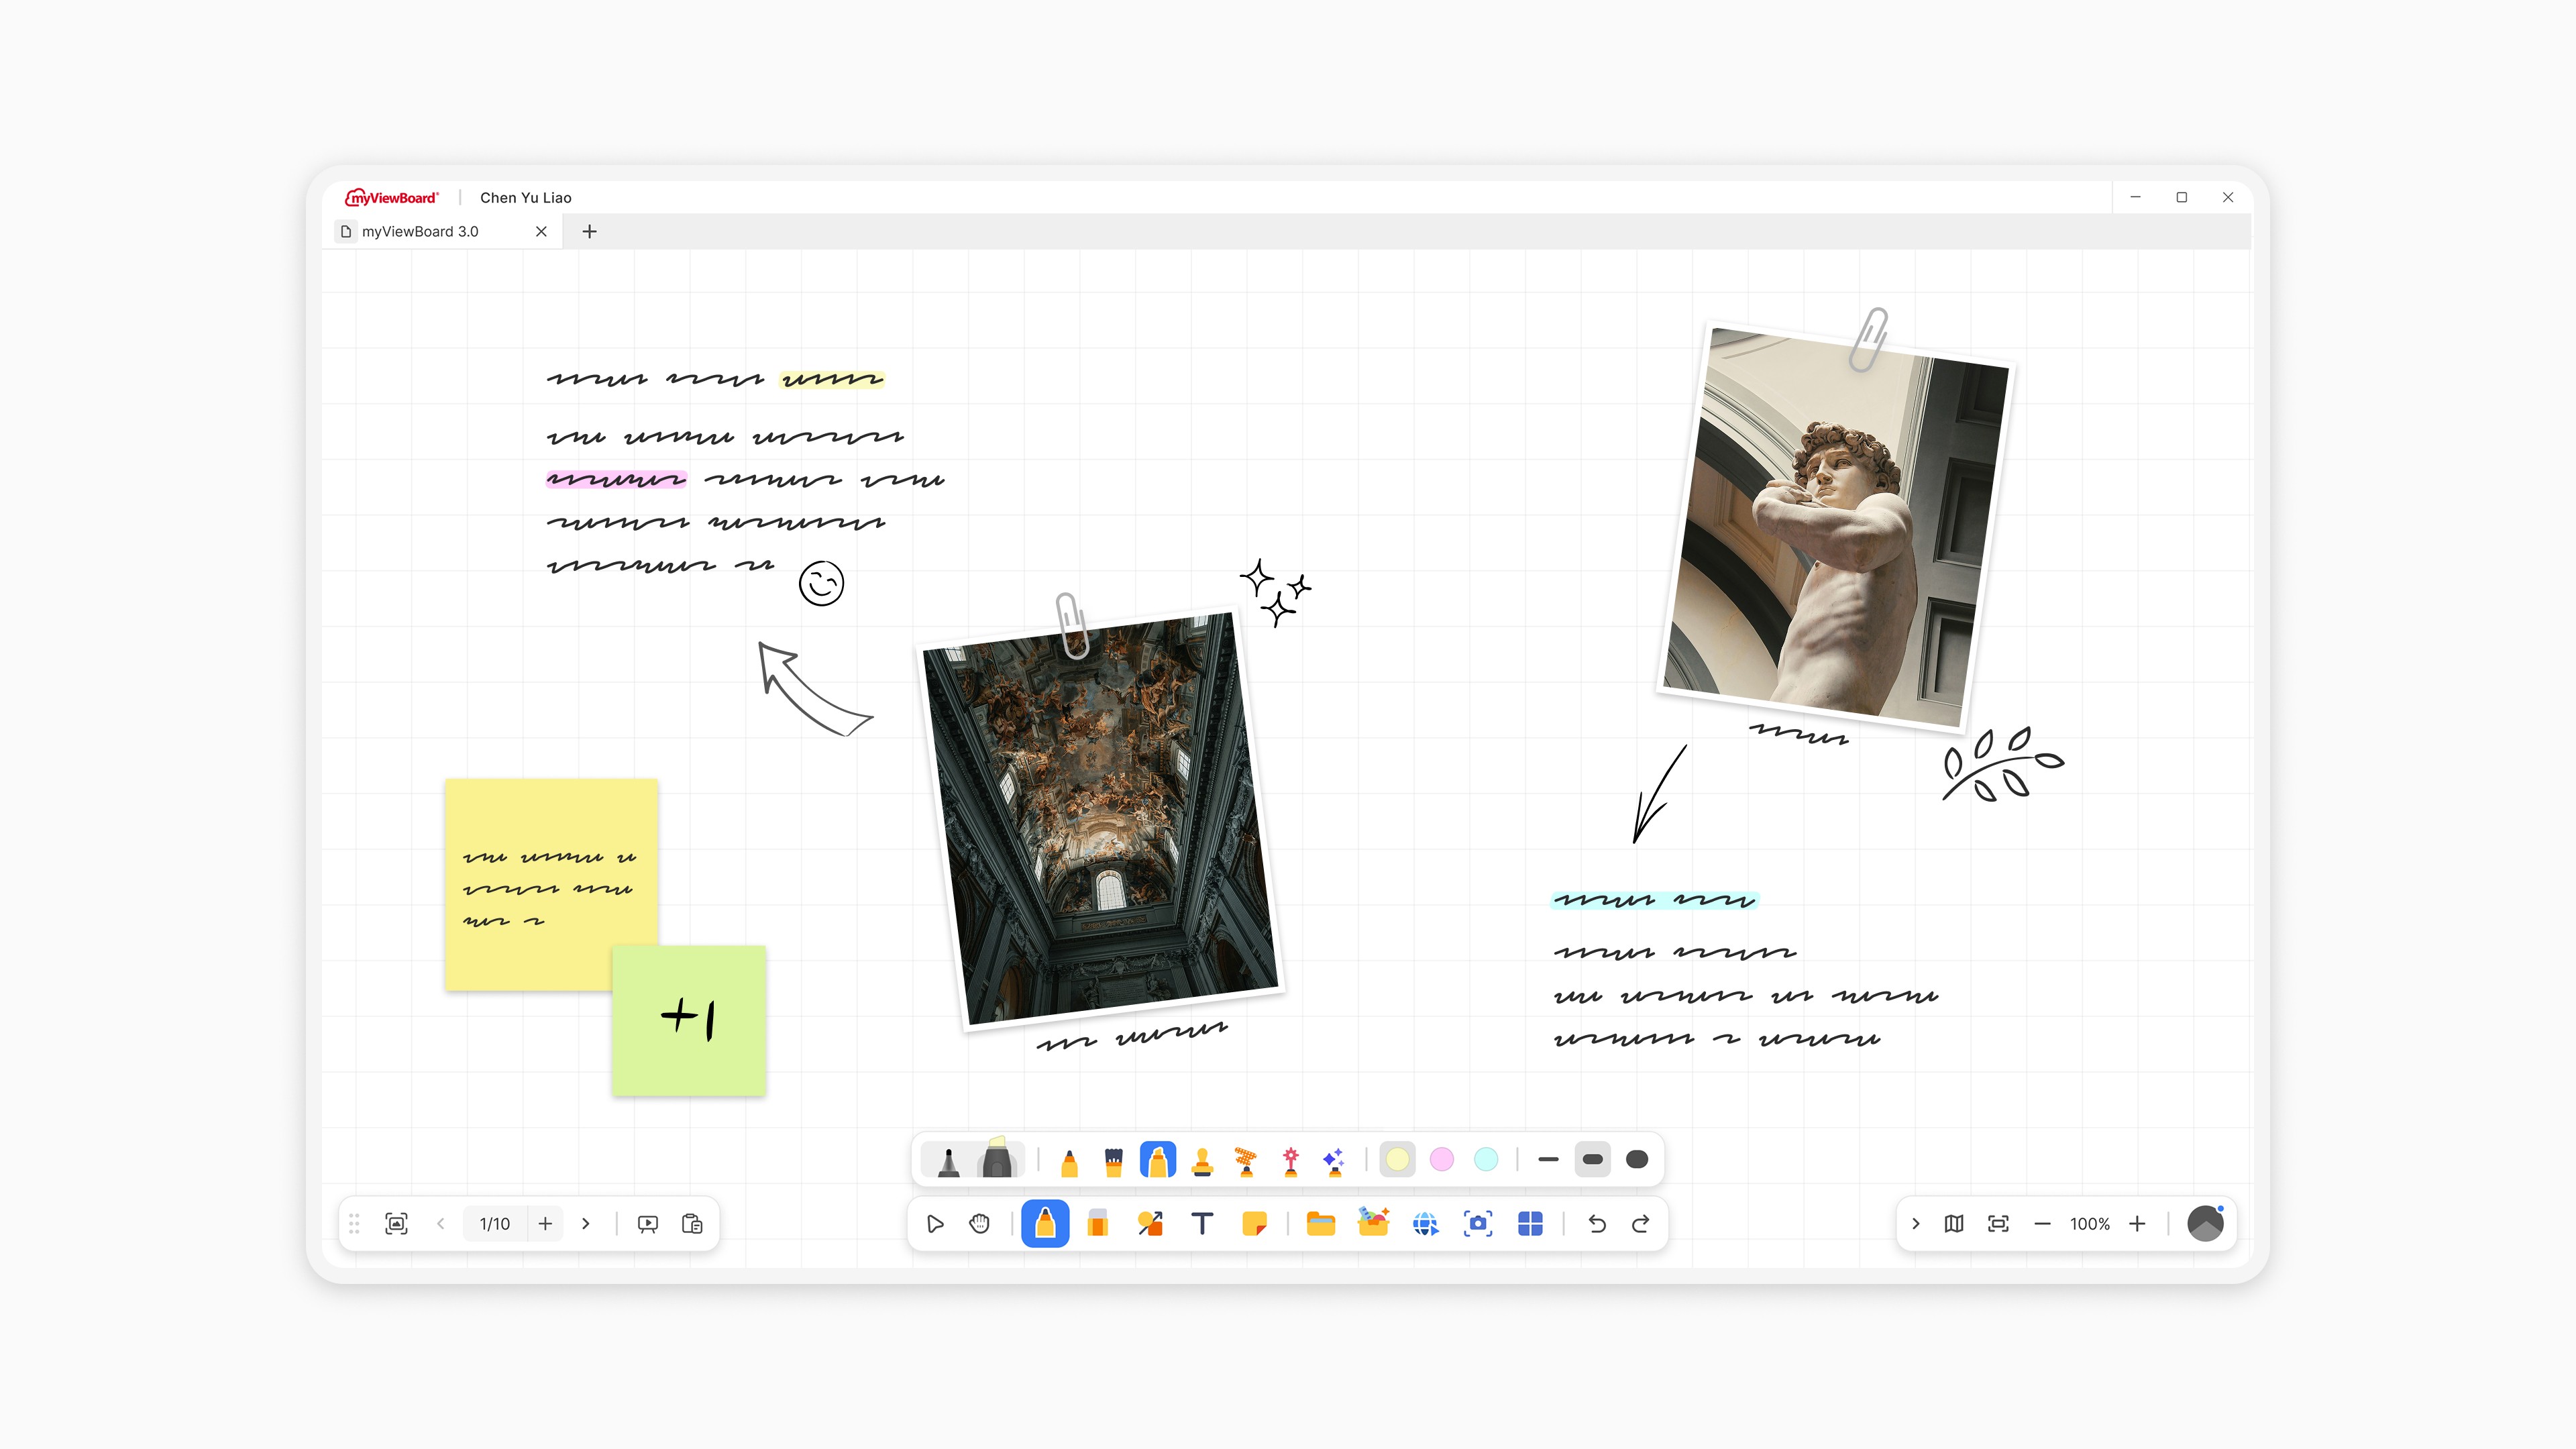Launch the embedded web browser
Image resolution: width=2576 pixels, height=1449 pixels.
pos(1425,1223)
